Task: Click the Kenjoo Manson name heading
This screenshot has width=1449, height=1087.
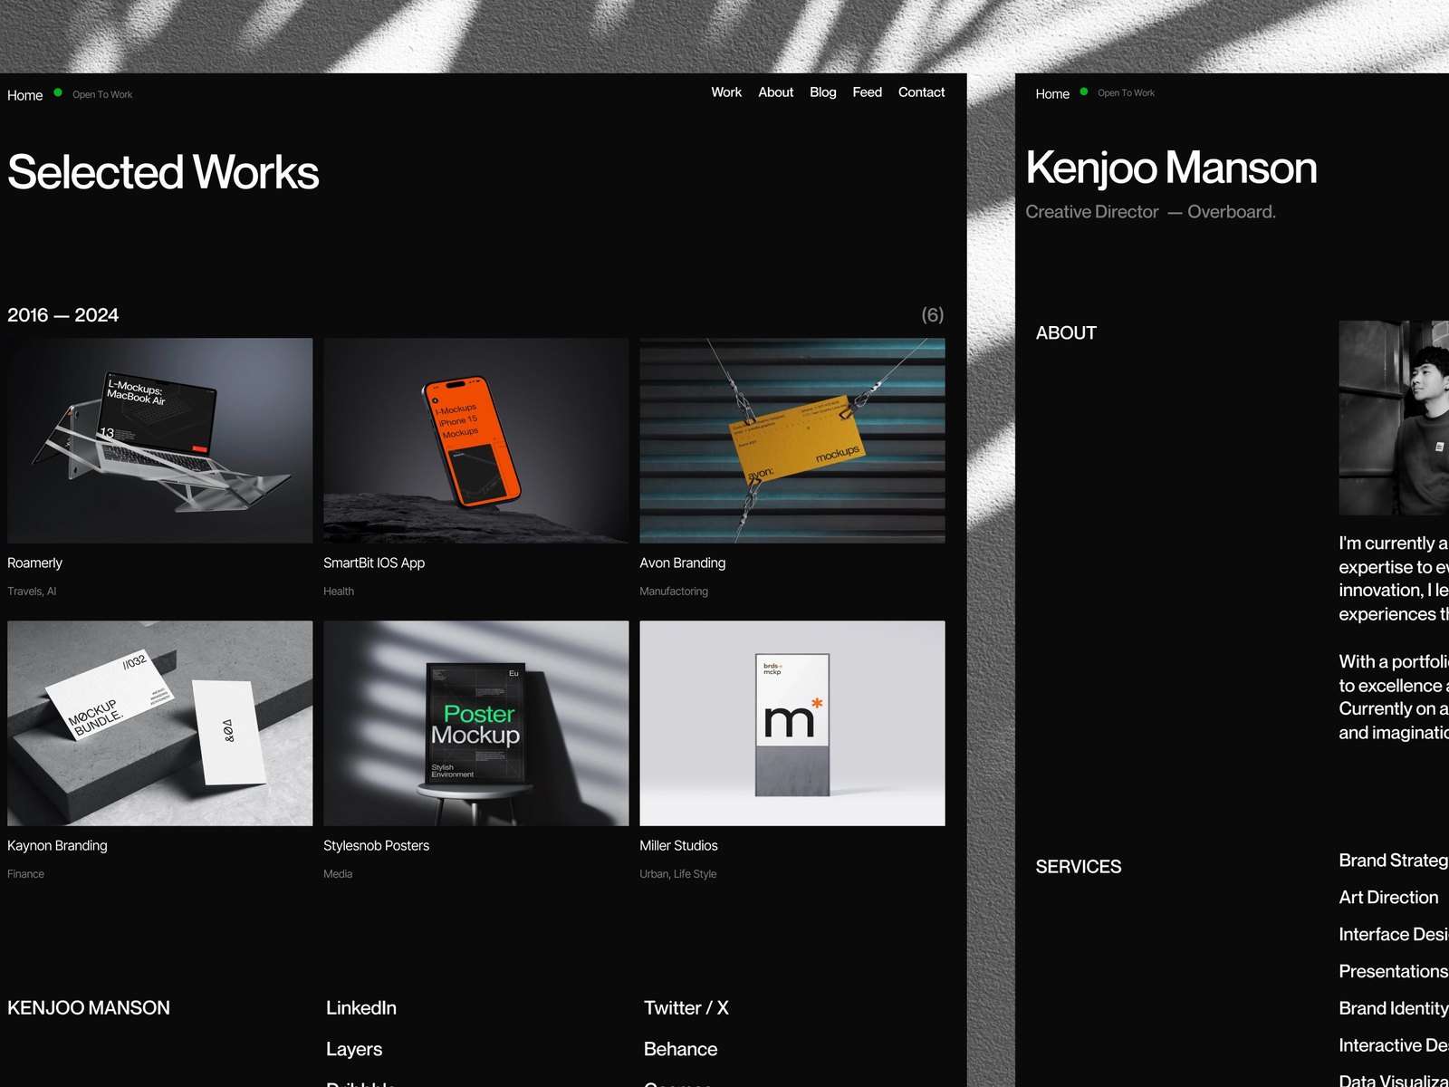Action: click(x=1171, y=168)
